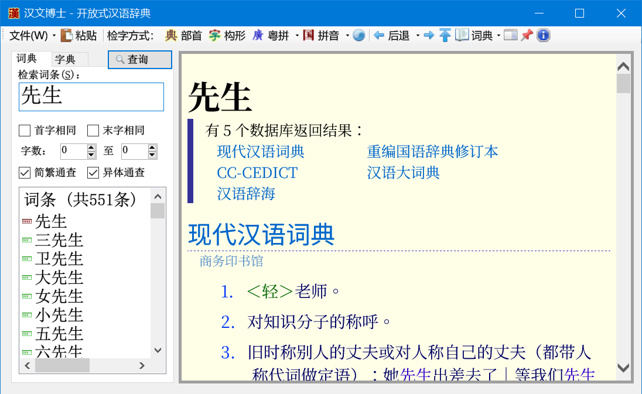Click the maximum 字数 number field
Image resolution: width=642 pixels, height=394 pixels.
[x=135, y=152]
